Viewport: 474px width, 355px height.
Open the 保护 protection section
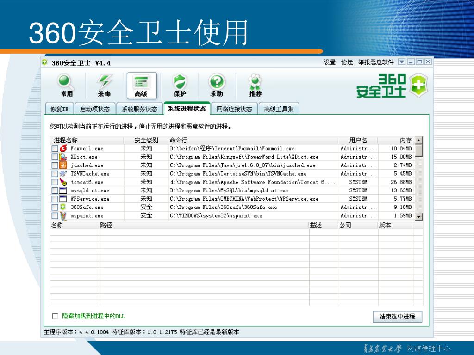[180, 86]
